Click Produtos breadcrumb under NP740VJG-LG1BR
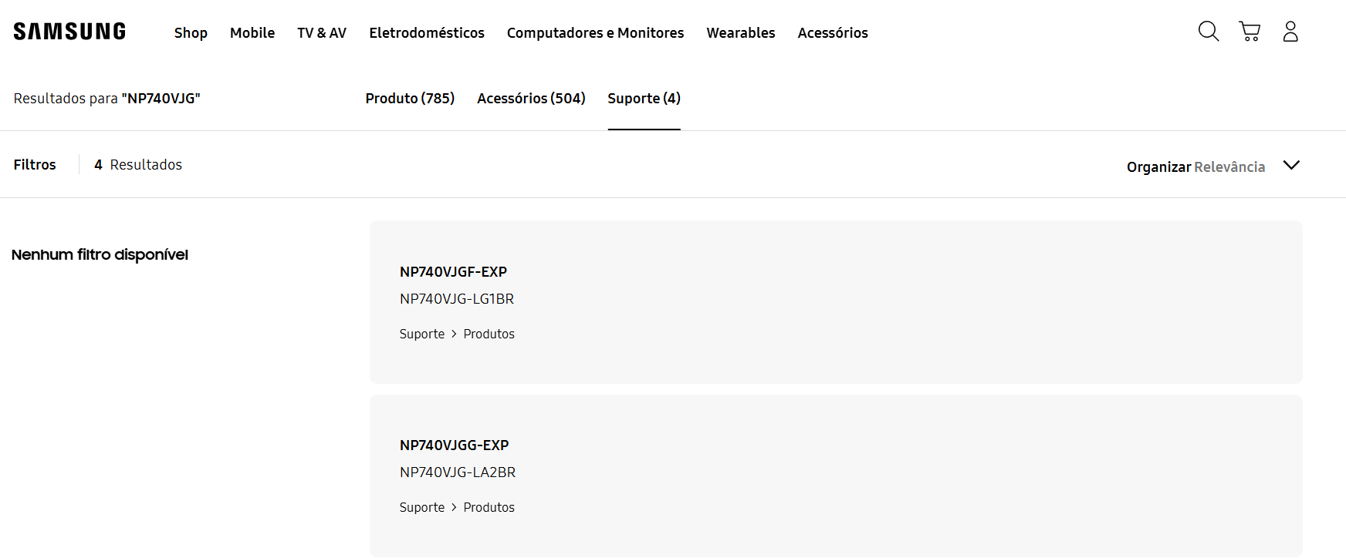 pos(489,334)
